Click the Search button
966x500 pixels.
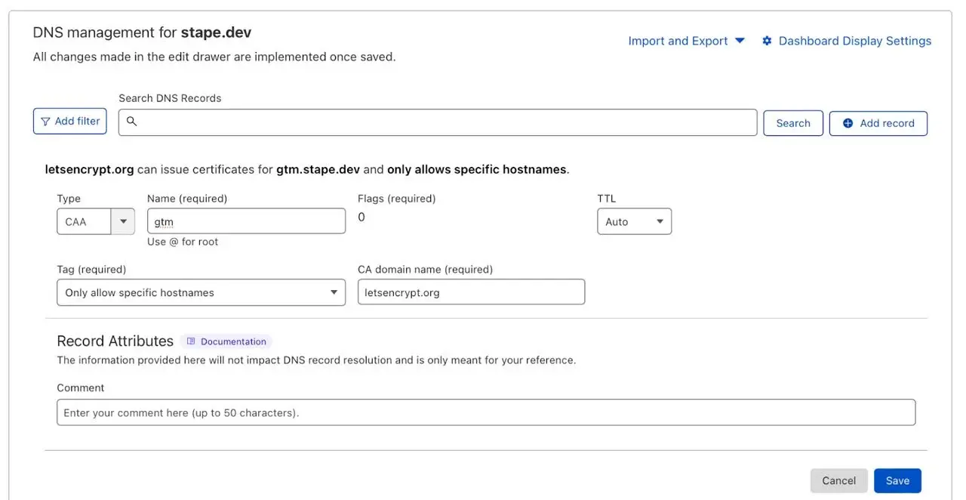pyautogui.click(x=793, y=123)
